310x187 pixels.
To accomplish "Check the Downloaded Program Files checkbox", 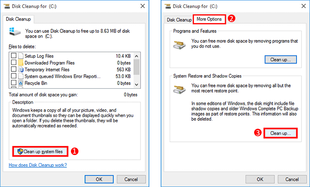I will tap(14, 62).
